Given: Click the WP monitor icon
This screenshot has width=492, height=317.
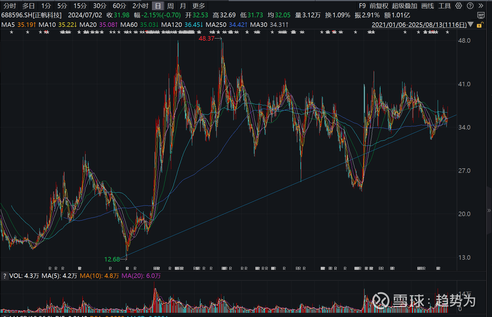Looking at the screenshot, I should click(x=481, y=15).
